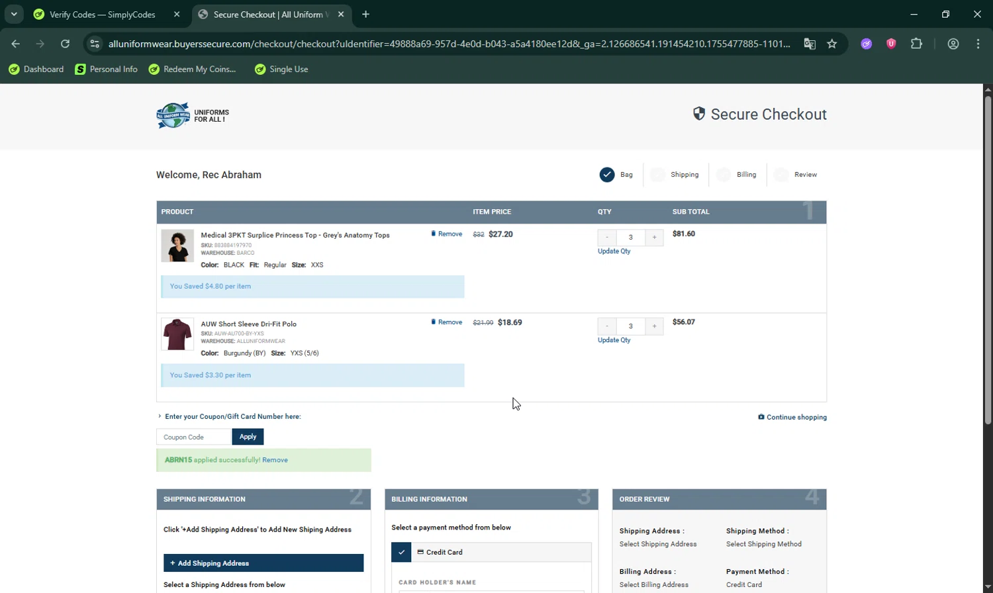Click the $56.07 sub total
Image resolution: width=993 pixels, height=593 pixels.
[684, 322]
